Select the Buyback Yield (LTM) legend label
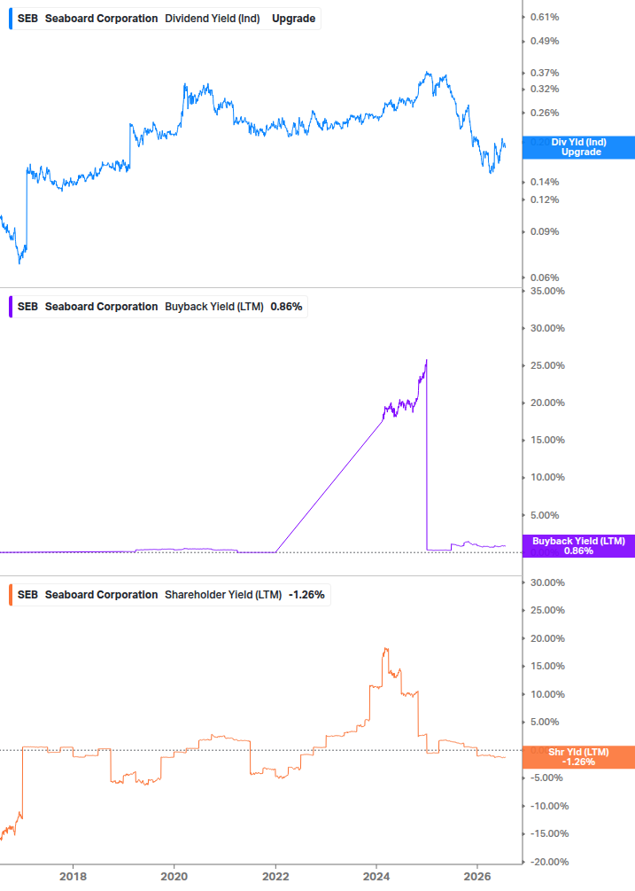The height and width of the screenshot is (891, 635). (x=214, y=307)
